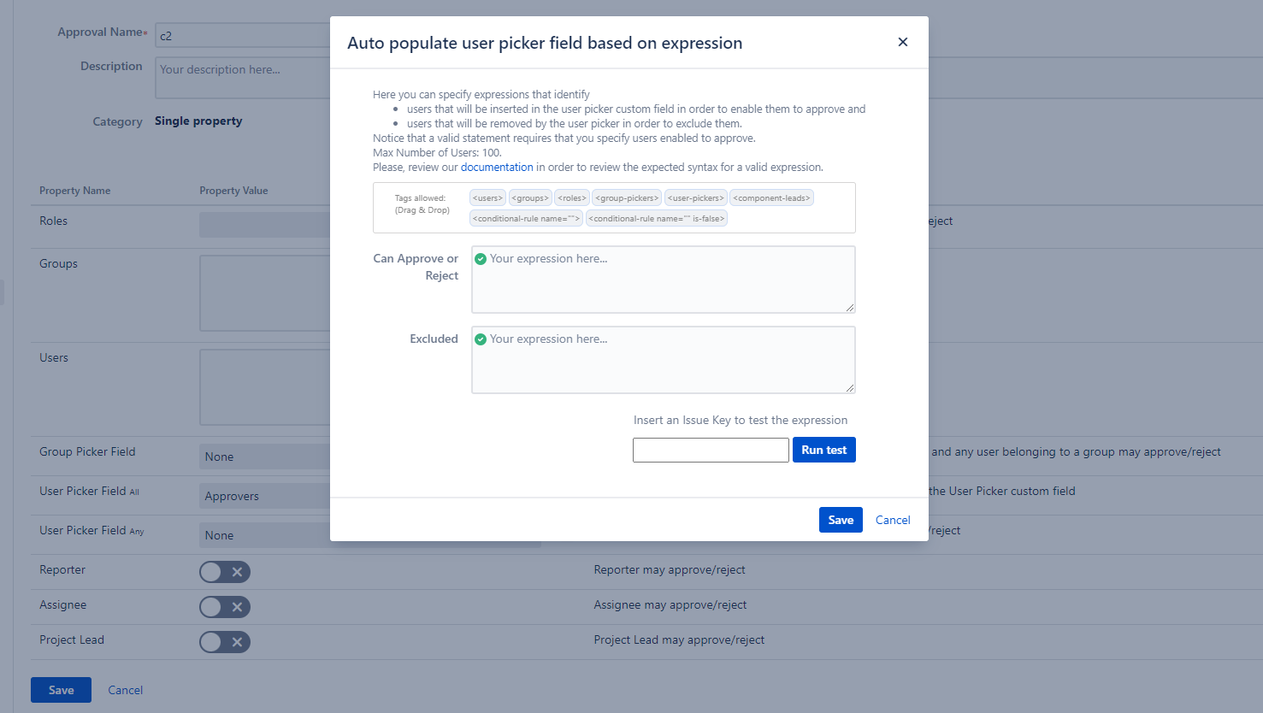1263x713 pixels.
Task: Open the Approvers user picker dropdown
Action: coord(265,496)
